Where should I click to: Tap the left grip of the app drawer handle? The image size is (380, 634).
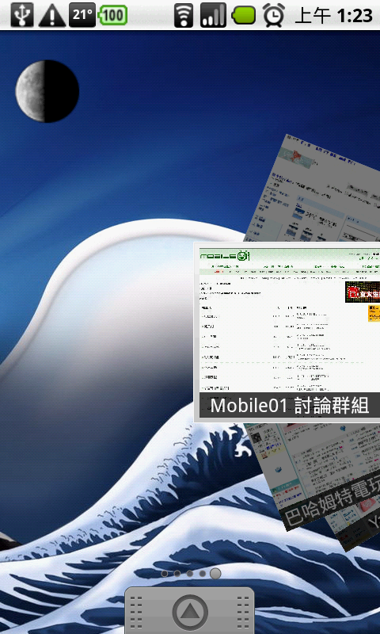[136, 613]
